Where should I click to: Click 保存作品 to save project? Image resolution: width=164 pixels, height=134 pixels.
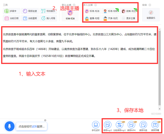click(143, 126)
